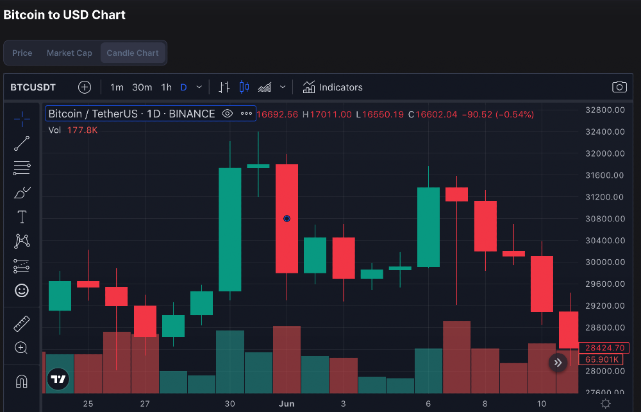Open the Bitcoin / TetherUS legend more options

tap(246, 114)
